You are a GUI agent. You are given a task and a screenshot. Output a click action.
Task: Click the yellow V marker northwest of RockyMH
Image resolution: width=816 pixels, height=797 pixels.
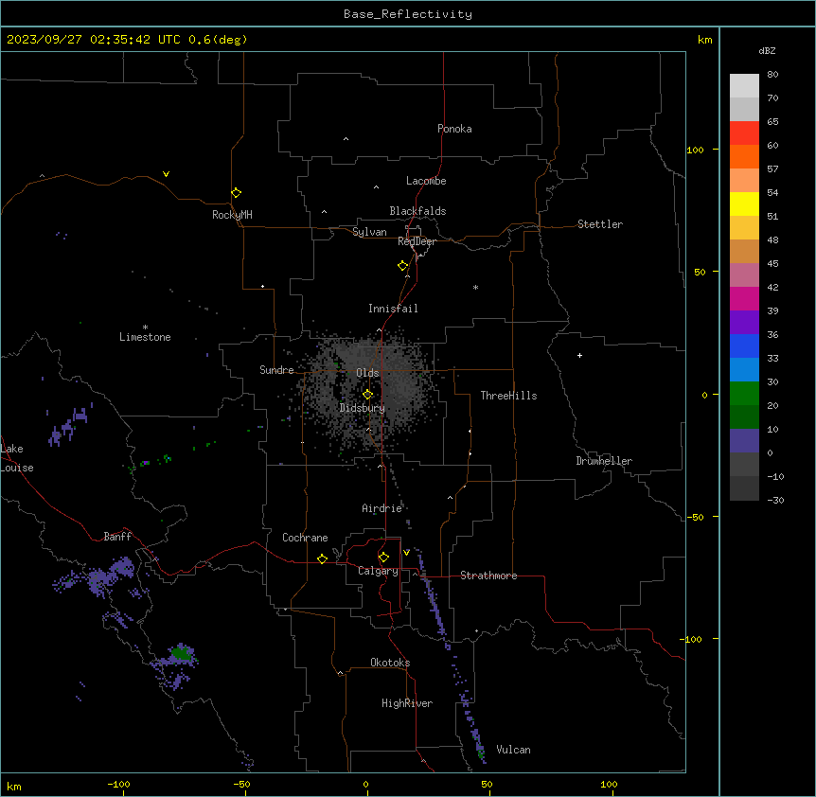166,174
